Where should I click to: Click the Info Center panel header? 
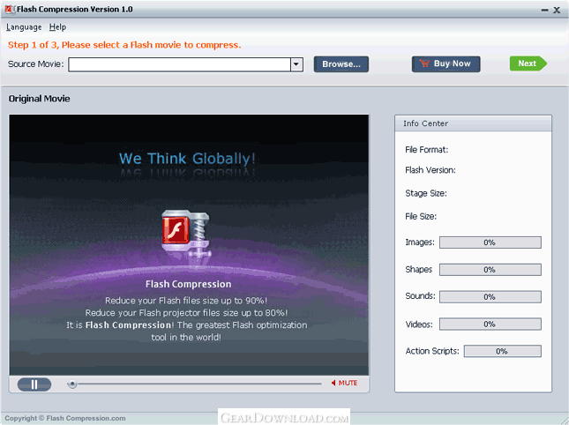[473, 123]
